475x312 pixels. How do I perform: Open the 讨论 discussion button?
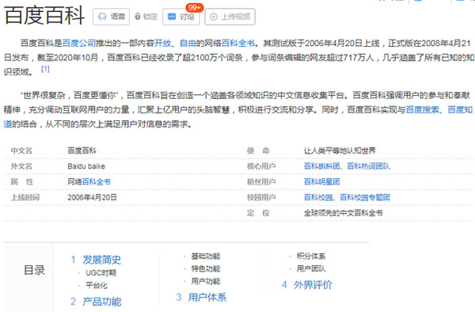pos(180,17)
